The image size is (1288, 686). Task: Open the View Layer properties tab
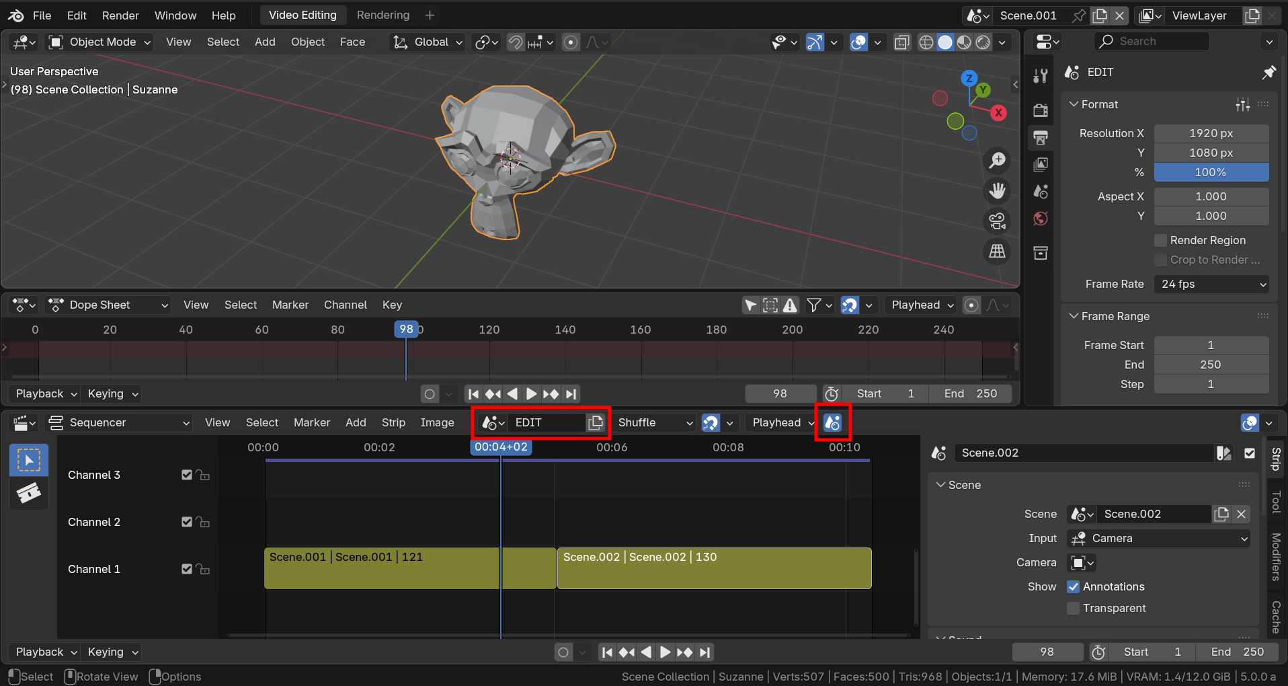pyautogui.click(x=1041, y=165)
